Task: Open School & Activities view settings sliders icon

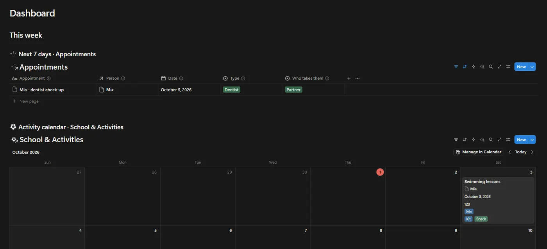Action: [x=508, y=140]
